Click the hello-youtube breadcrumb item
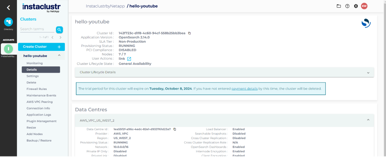This screenshot has width=386, height=157. pyautogui.click(x=144, y=6)
